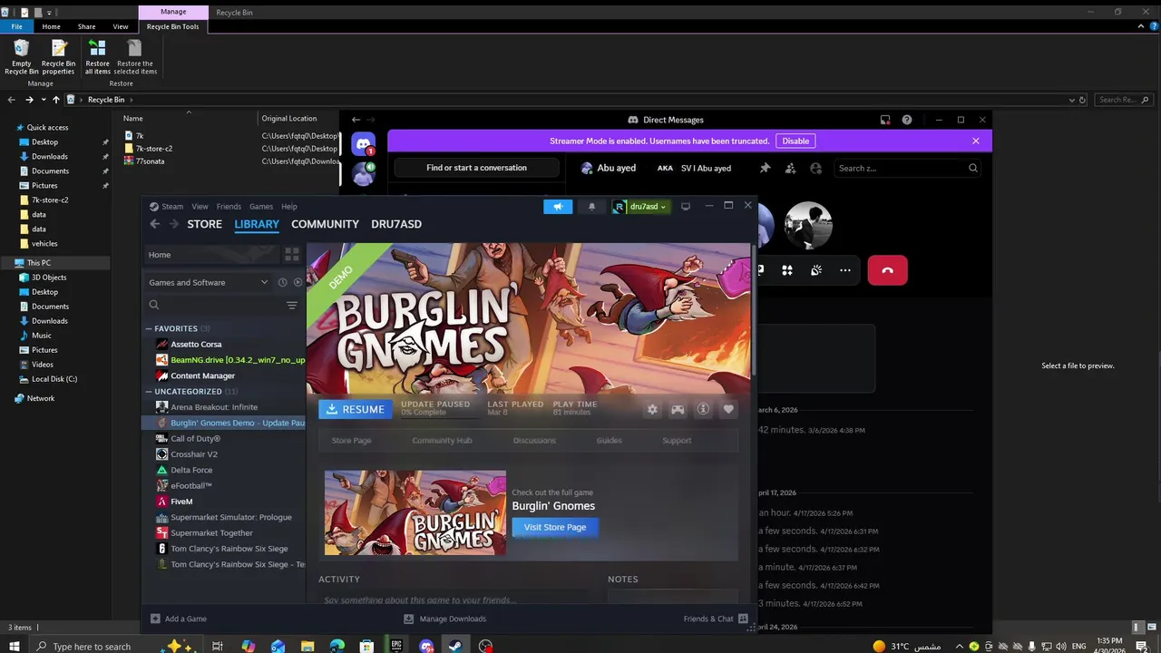Click Restore all items in the ribbon
The width and height of the screenshot is (1161, 653).
tap(97, 56)
